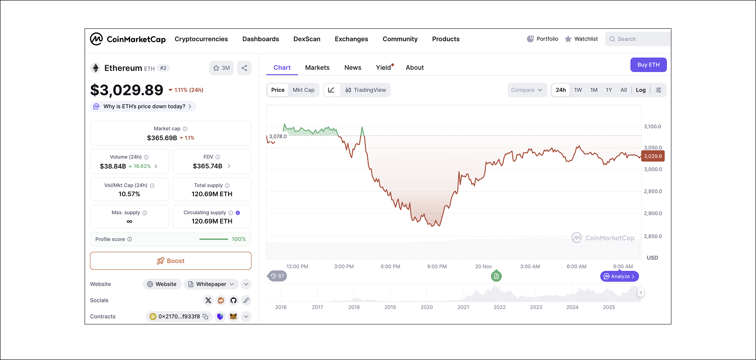Open Ethereum's GitHub social link
The width and height of the screenshot is (756, 360).
click(234, 300)
